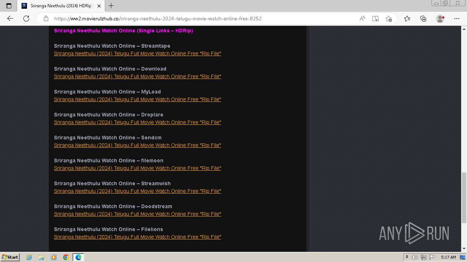Go back to previous page
This screenshot has width=467, height=262.
point(10,19)
